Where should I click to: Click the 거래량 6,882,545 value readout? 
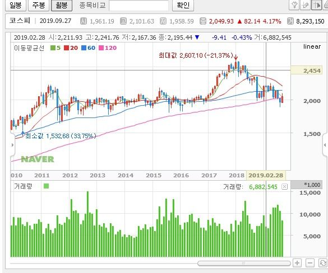[263, 187]
